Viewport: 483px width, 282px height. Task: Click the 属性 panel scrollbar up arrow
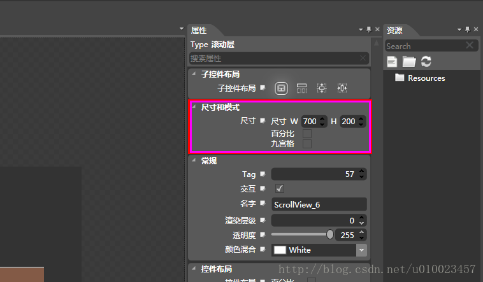coord(377,43)
